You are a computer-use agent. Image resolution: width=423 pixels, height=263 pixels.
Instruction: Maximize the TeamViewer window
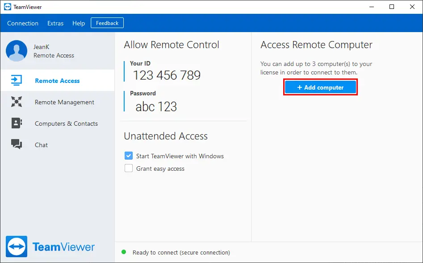coord(392,7)
